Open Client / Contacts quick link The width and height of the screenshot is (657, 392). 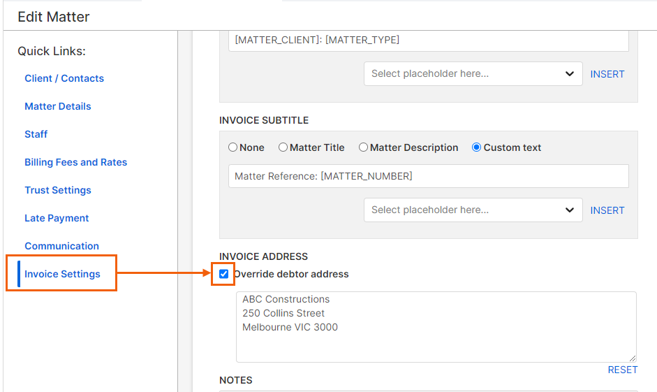(x=64, y=78)
